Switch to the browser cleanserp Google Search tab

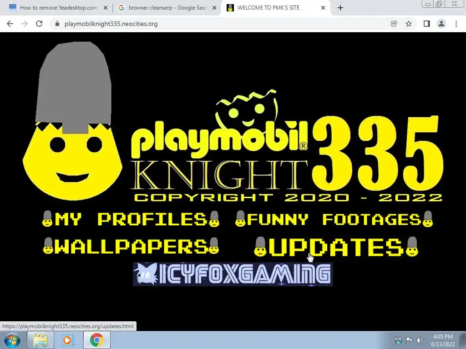(x=167, y=8)
